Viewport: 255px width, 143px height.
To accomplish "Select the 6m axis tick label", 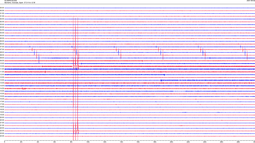I will [x=55, y=142].
